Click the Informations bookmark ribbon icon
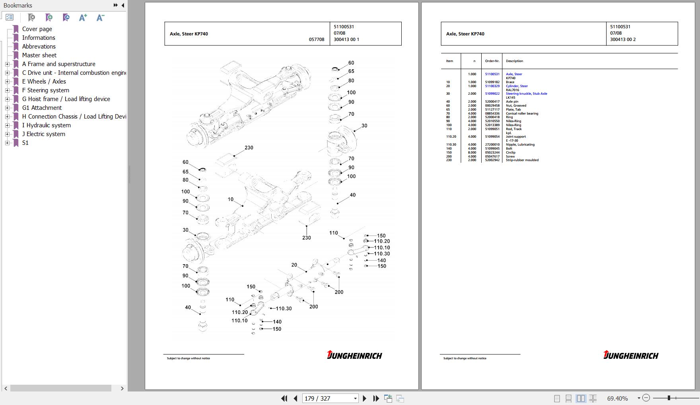 [16, 38]
